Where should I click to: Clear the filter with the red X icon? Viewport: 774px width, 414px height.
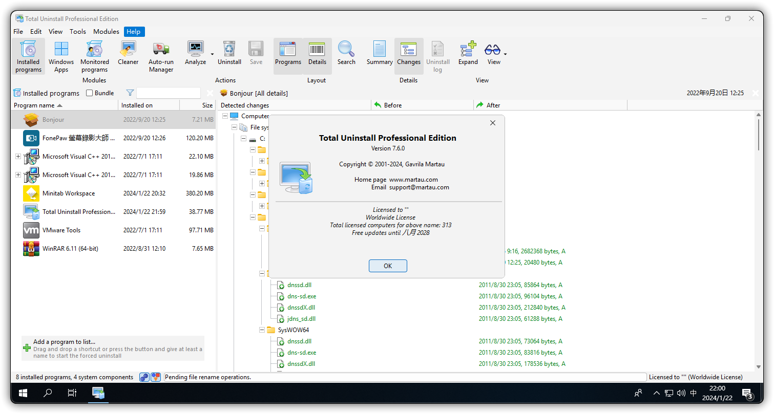point(210,93)
